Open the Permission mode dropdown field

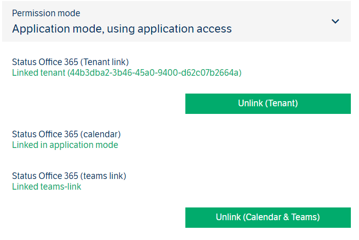(x=176, y=21)
